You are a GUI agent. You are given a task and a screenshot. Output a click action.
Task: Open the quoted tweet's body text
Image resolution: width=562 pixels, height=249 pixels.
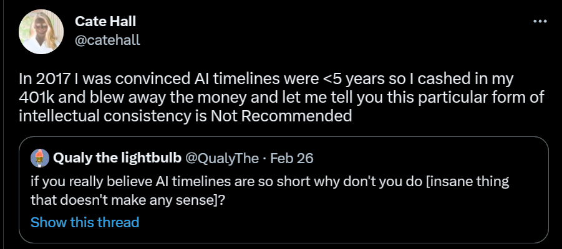250,193
